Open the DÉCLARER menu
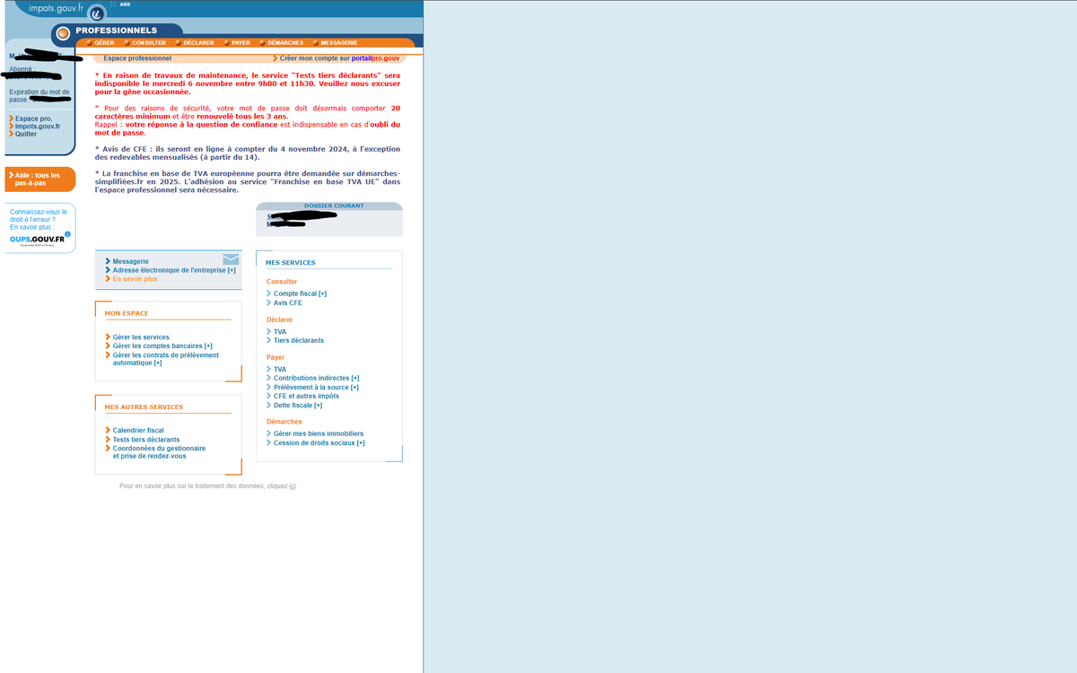This screenshot has height=673, width=1077. tap(198, 43)
